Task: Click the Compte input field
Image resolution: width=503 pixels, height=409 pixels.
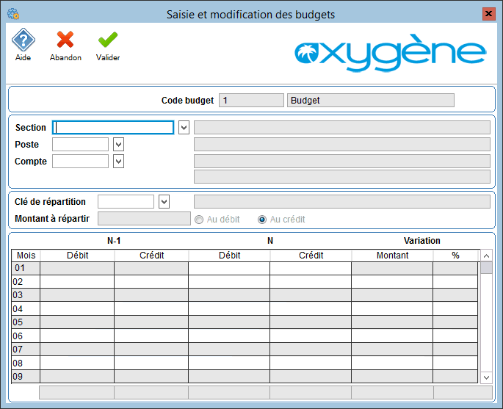Action: pos(80,162)
